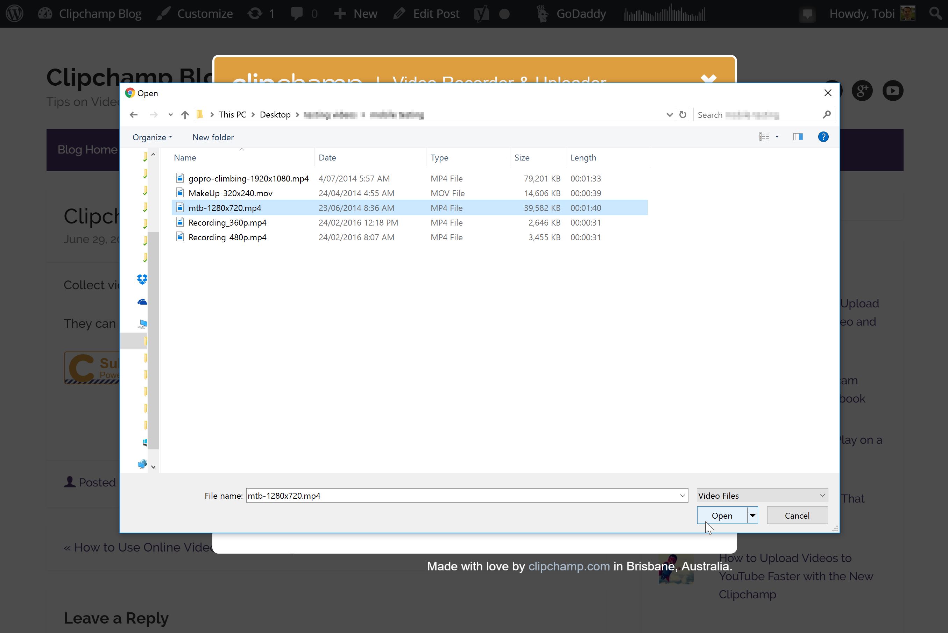Click navigation pane scrollbar thumb

point(154,340)
